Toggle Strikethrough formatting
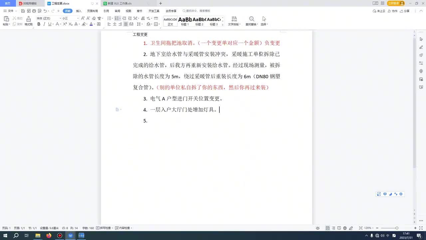The image size is (426, 240). pyautogui.click(x=57, y=24)
